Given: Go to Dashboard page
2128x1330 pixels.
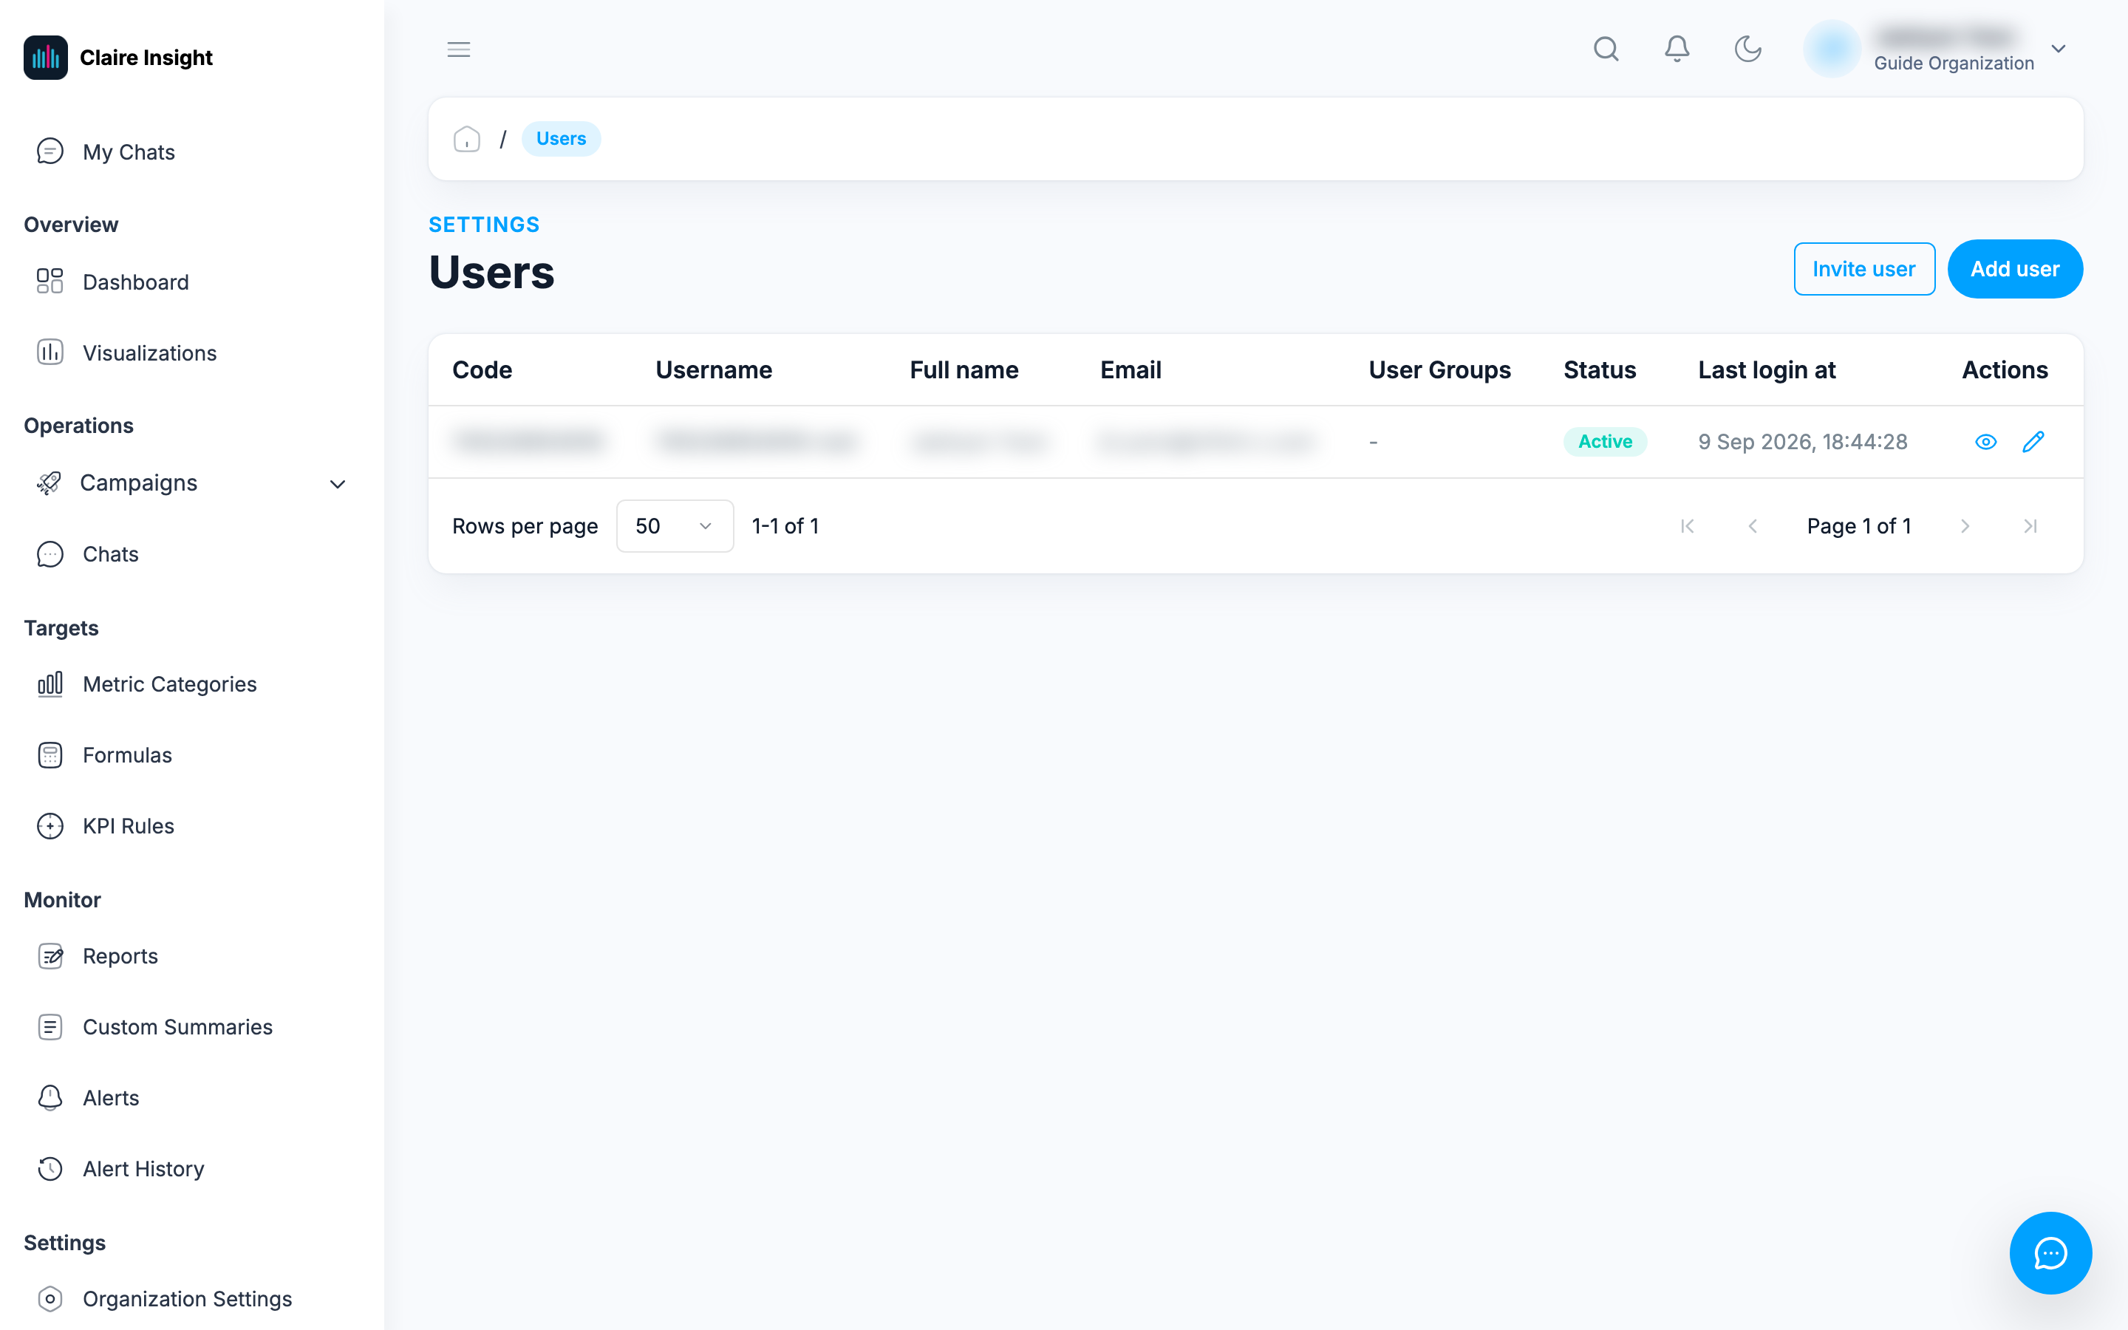Looking at the screenshot, I should (135, 282).
